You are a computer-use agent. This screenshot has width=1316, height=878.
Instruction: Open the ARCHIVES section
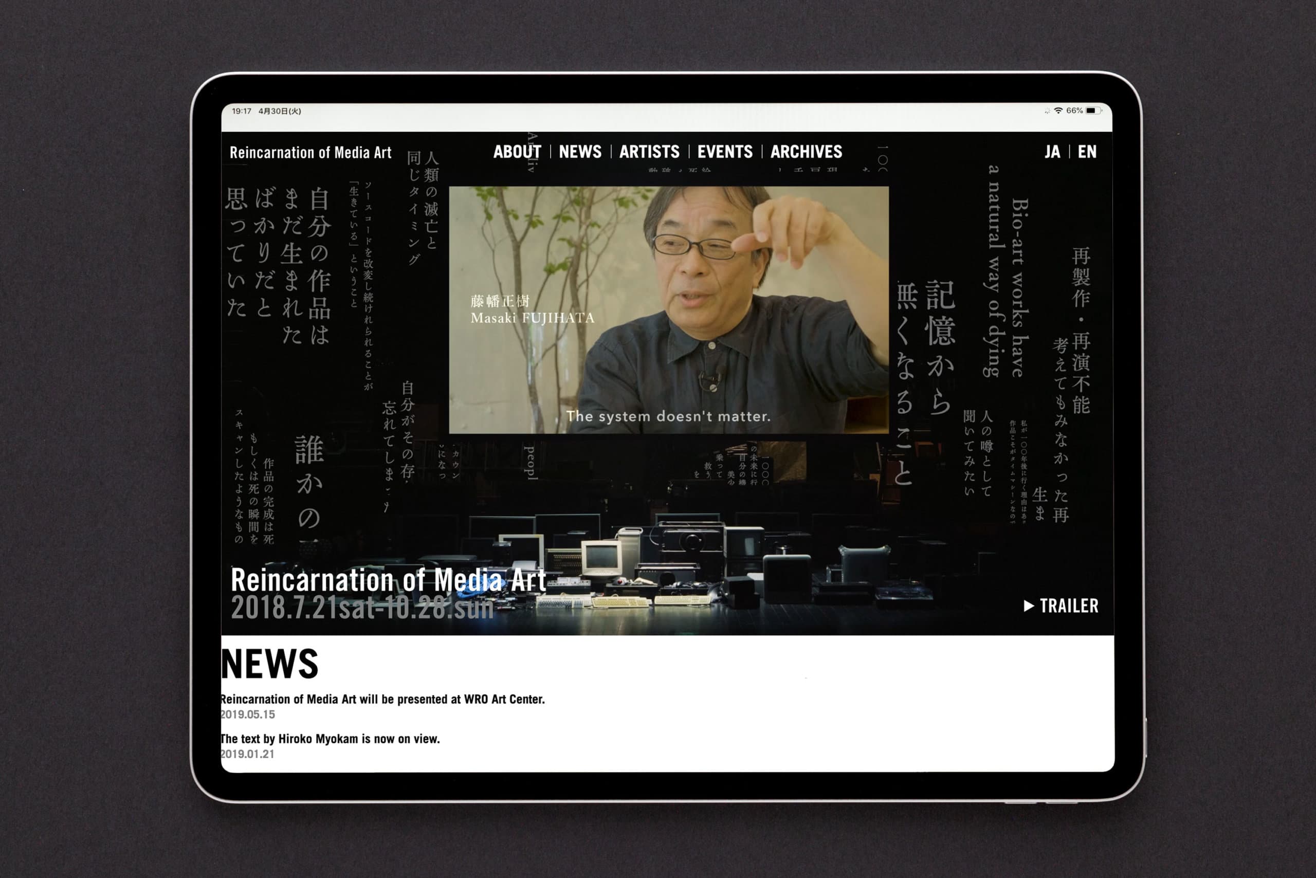click(806, 152)
